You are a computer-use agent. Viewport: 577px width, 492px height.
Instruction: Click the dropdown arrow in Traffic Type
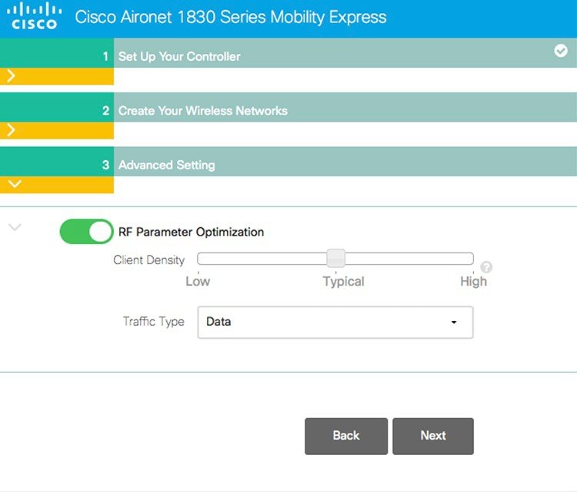coord(454,322)
